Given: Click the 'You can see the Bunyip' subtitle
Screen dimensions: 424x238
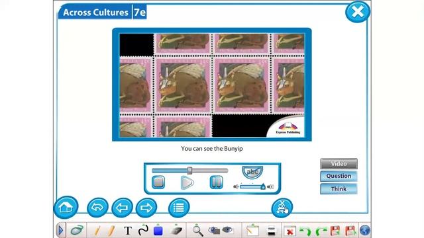Looking at the screenshot, I should pyautogui.click(x=212, y=149).
